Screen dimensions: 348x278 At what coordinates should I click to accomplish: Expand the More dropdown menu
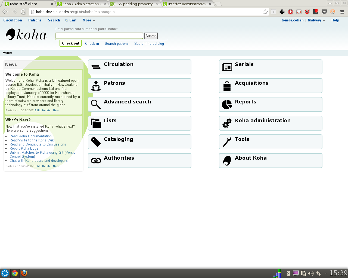[89, 20]
